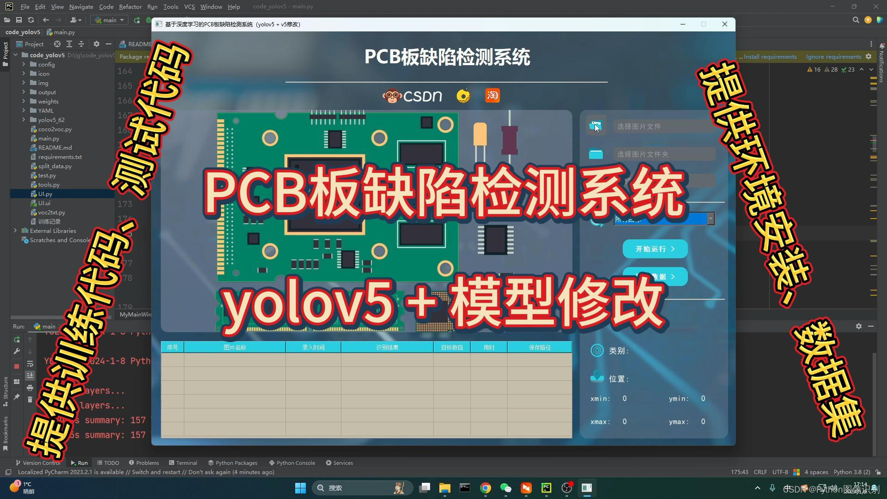887x499 pixels.
Task: Click the xmin coordinate input field
Action: pos(625,398)
